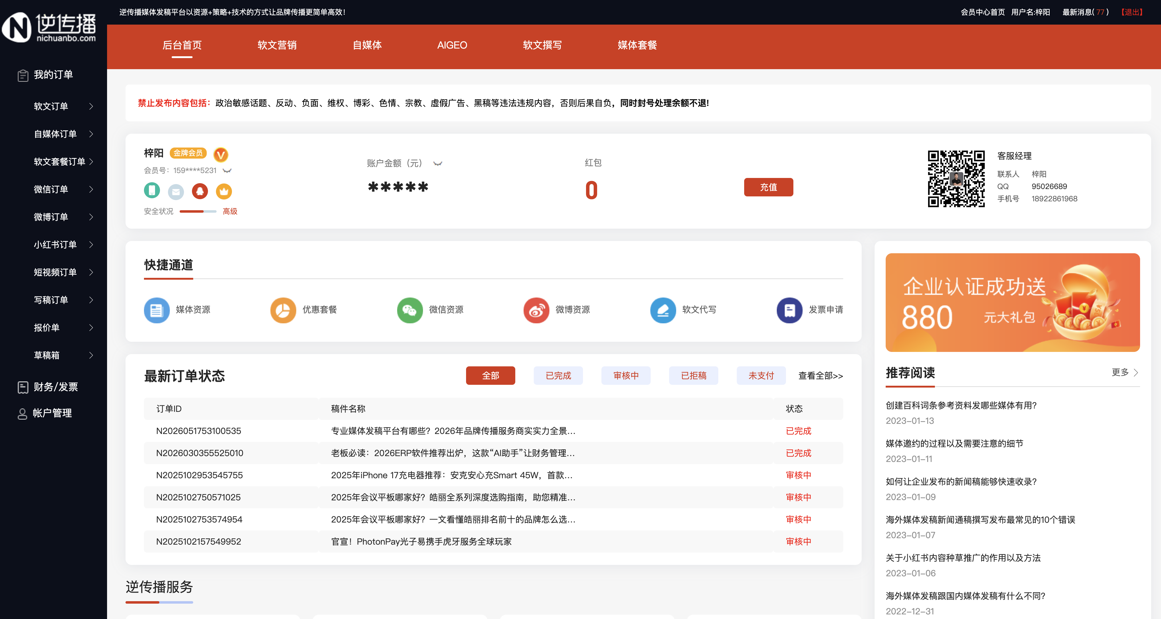Expand the 自媒体订单 sidebar chevron
The height and width of the screenshot is (619, 1161).
(x=91, y=134)
